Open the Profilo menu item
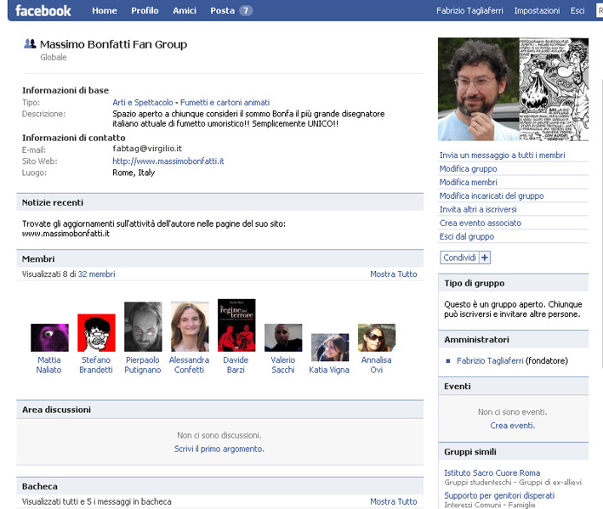The height and width of the screenshot is (509, 603). (145, 11)
